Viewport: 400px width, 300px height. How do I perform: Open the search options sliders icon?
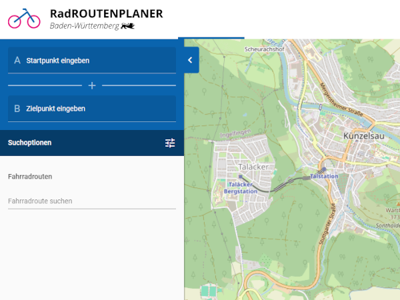click(170, 143)
